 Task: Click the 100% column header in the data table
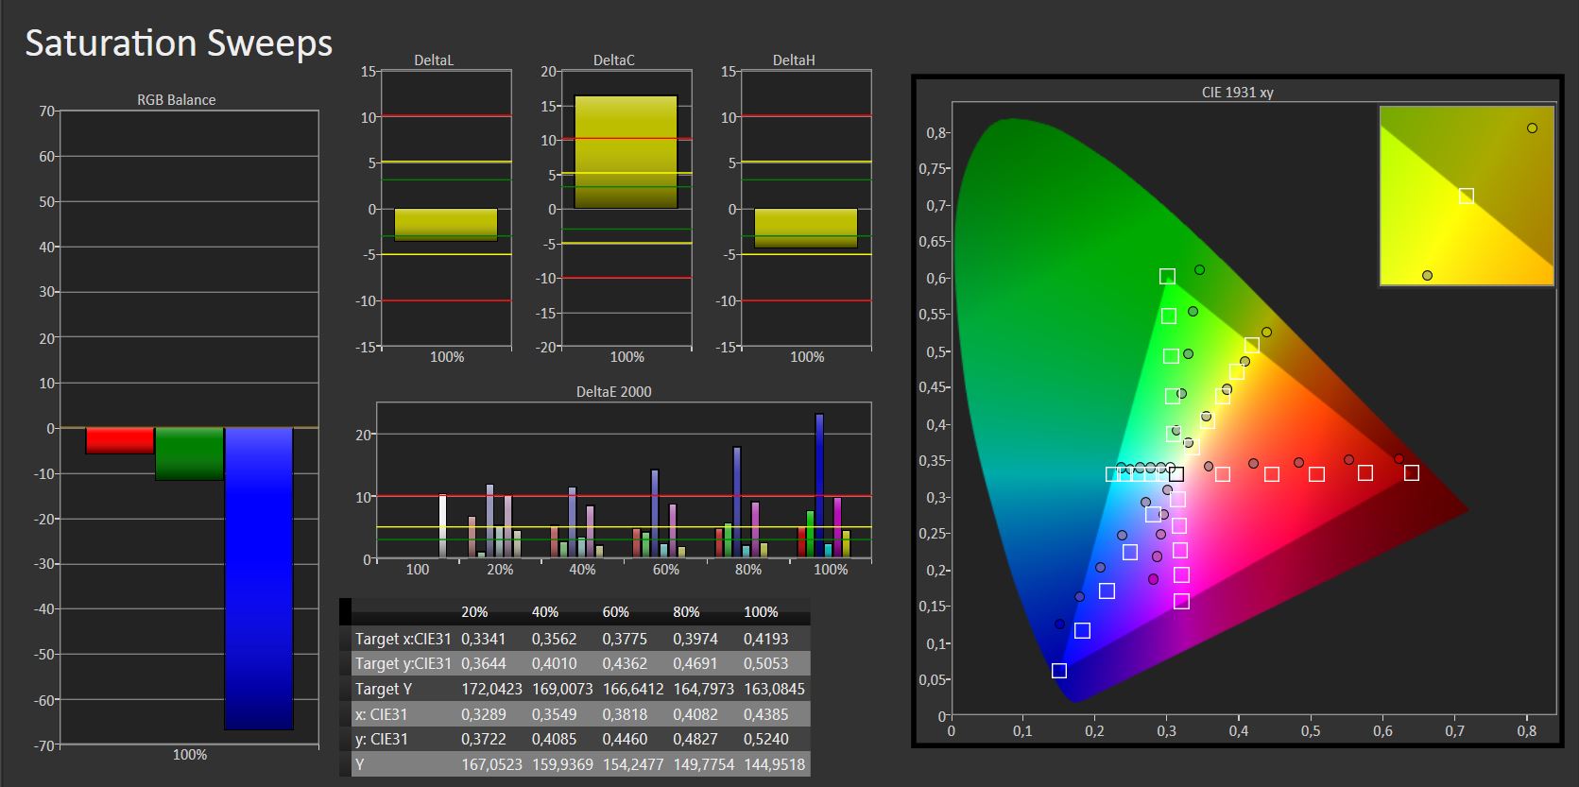(761, 612)
